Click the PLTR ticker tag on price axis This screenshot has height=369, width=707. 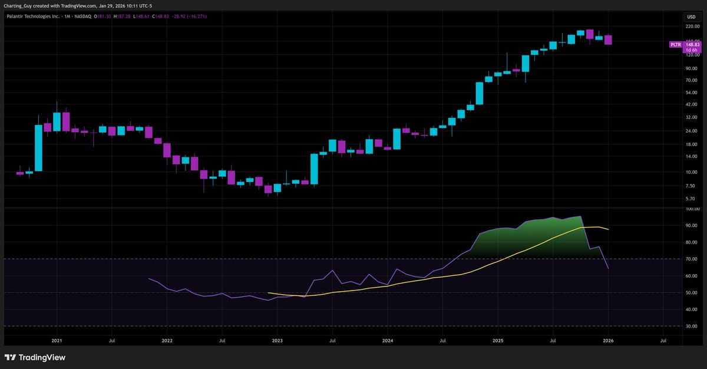tap(676, 45)
